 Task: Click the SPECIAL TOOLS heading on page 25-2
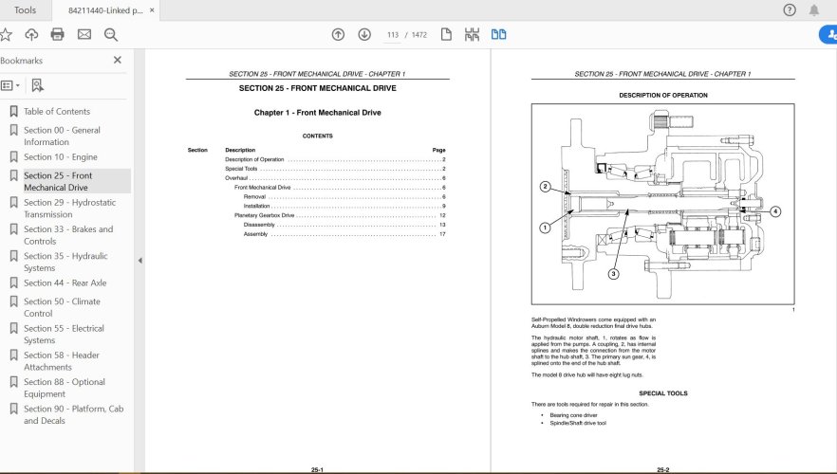tap(663, 393)
